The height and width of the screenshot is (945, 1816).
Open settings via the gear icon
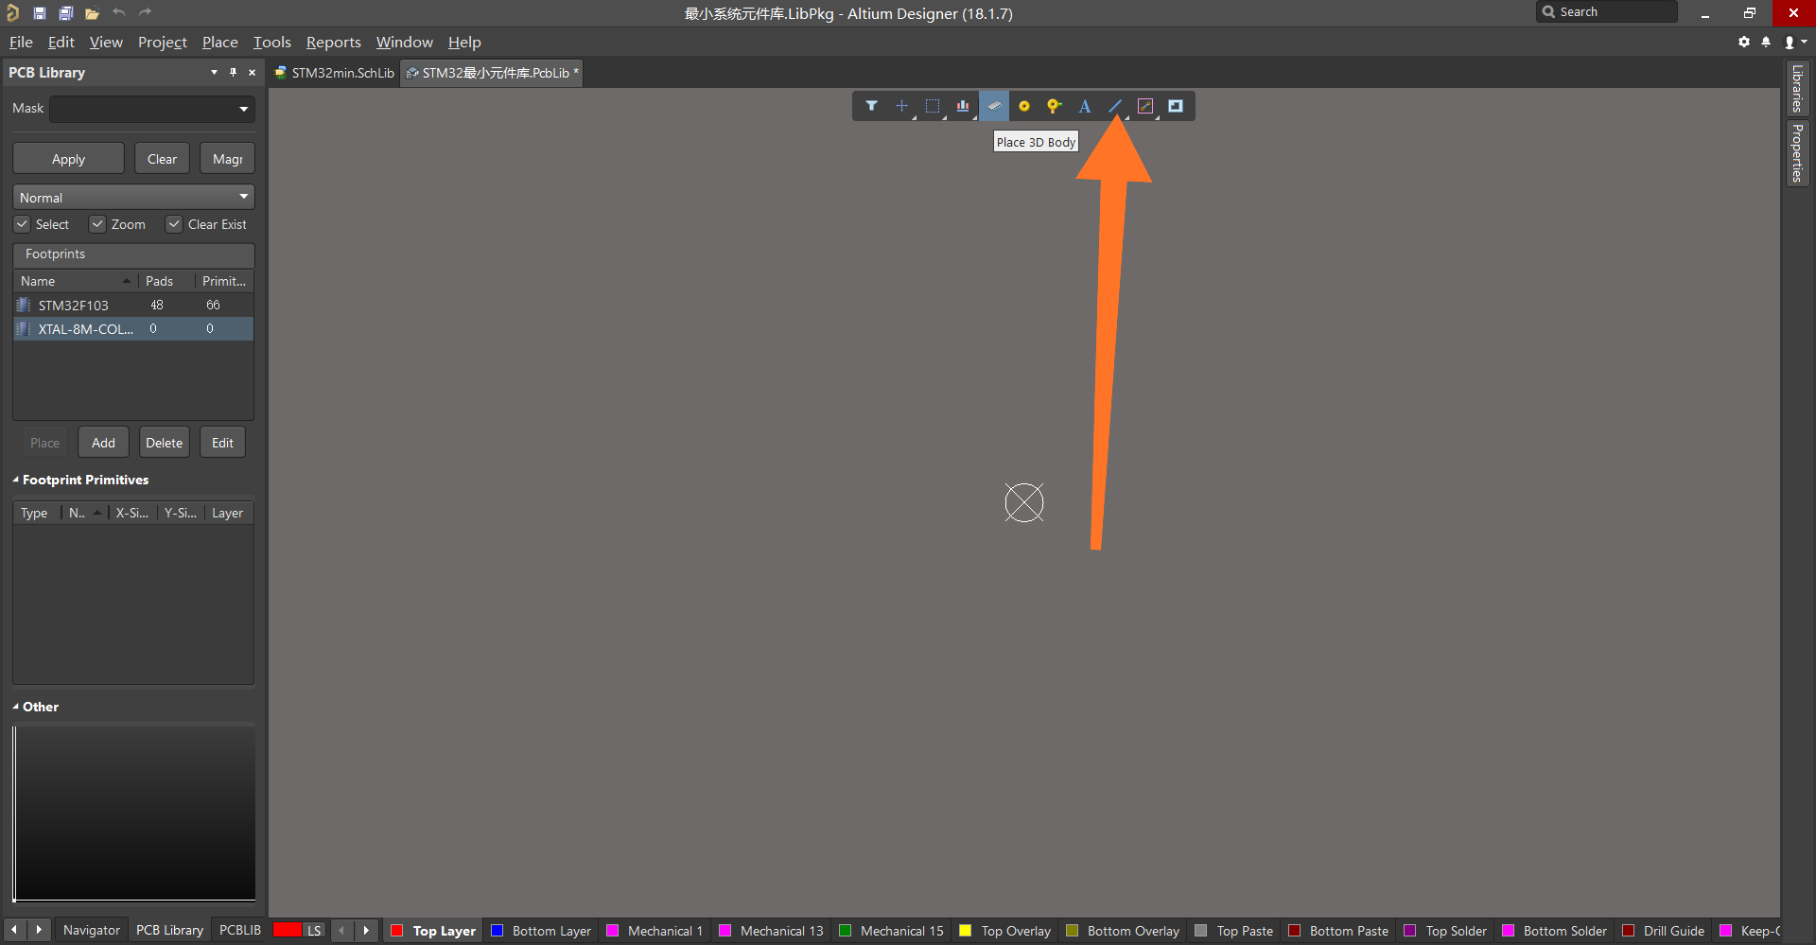[1743, 42]
